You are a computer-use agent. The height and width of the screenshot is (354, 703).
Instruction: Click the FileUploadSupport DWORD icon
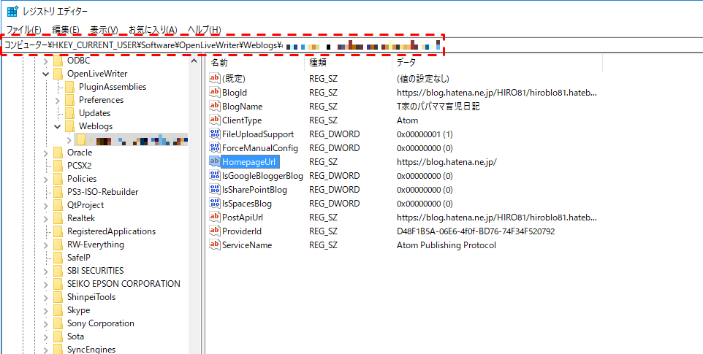pos(215,134)
